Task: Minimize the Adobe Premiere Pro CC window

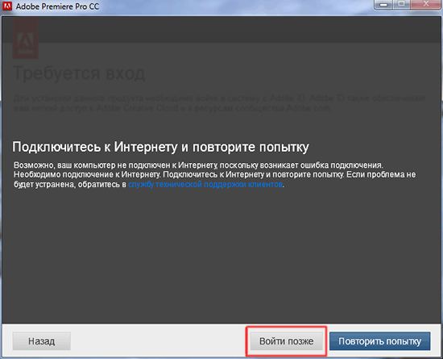Action: (383, 5)
